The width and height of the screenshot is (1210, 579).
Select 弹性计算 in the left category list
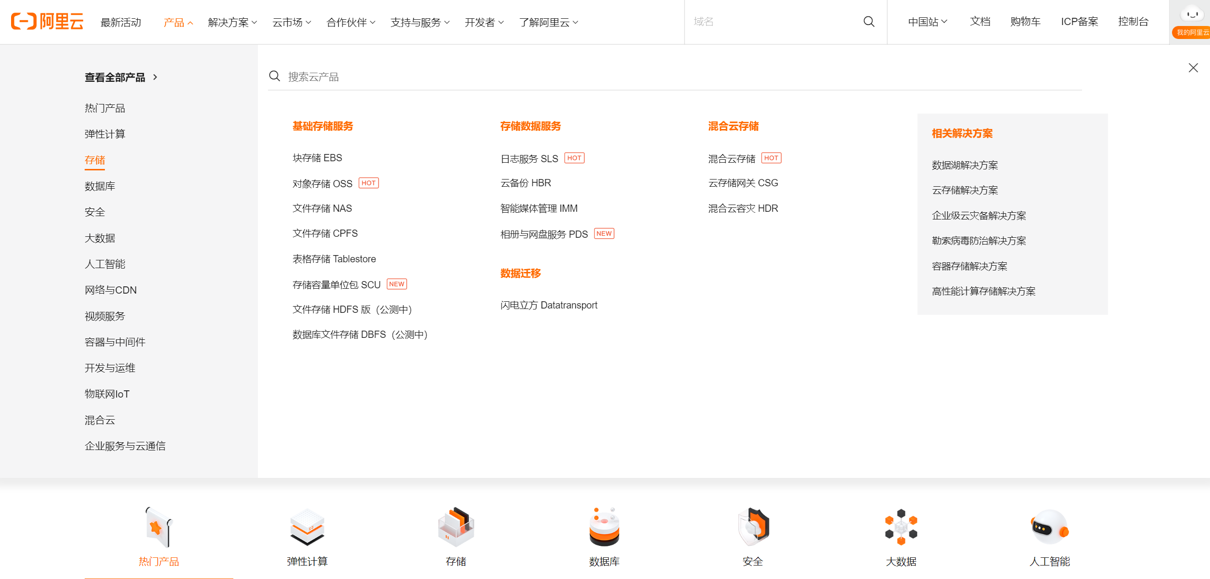pos(105,134)
